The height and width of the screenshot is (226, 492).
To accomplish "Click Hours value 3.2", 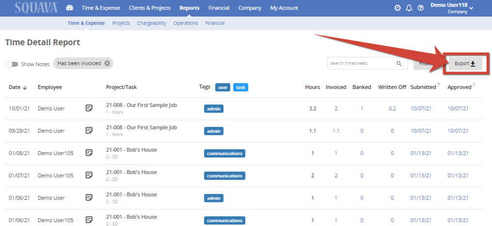I will [x=312, y=108].
